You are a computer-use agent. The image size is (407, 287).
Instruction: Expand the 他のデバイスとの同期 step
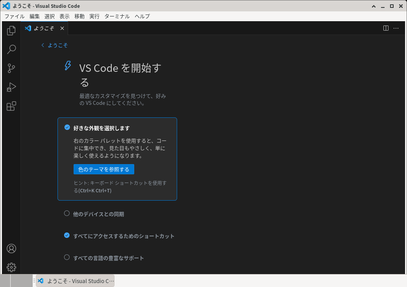coord(98,214)
